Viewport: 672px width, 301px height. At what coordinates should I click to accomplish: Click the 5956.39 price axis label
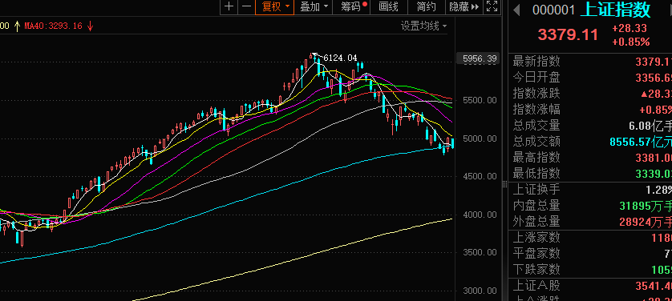[480, 59]
